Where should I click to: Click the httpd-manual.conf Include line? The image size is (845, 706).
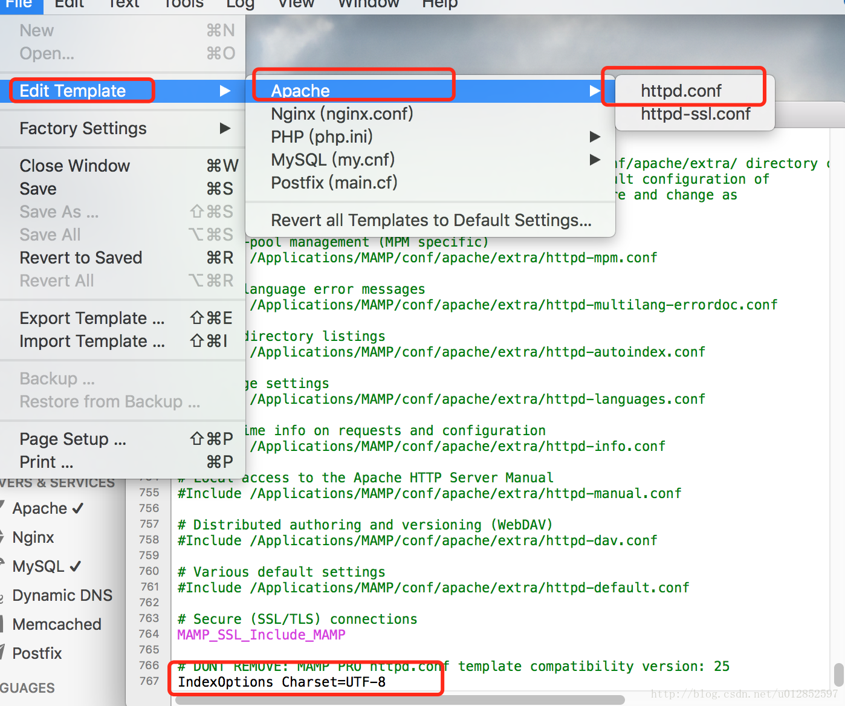tap(429, 493)
